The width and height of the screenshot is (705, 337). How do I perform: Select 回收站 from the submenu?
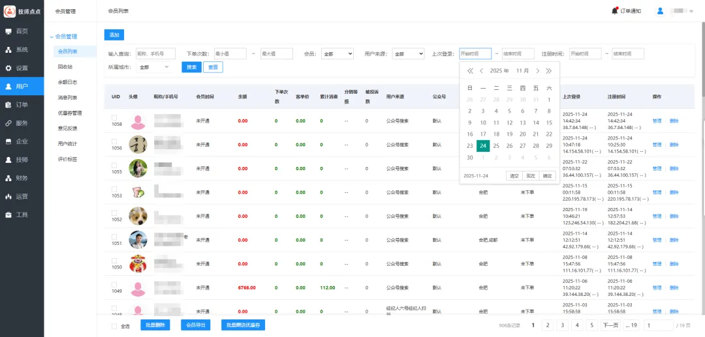(65, 66)
